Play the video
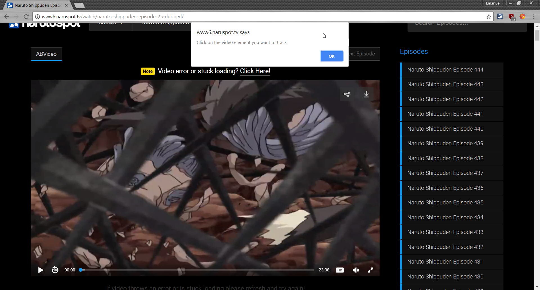540x290 pixels. [40, 270]
